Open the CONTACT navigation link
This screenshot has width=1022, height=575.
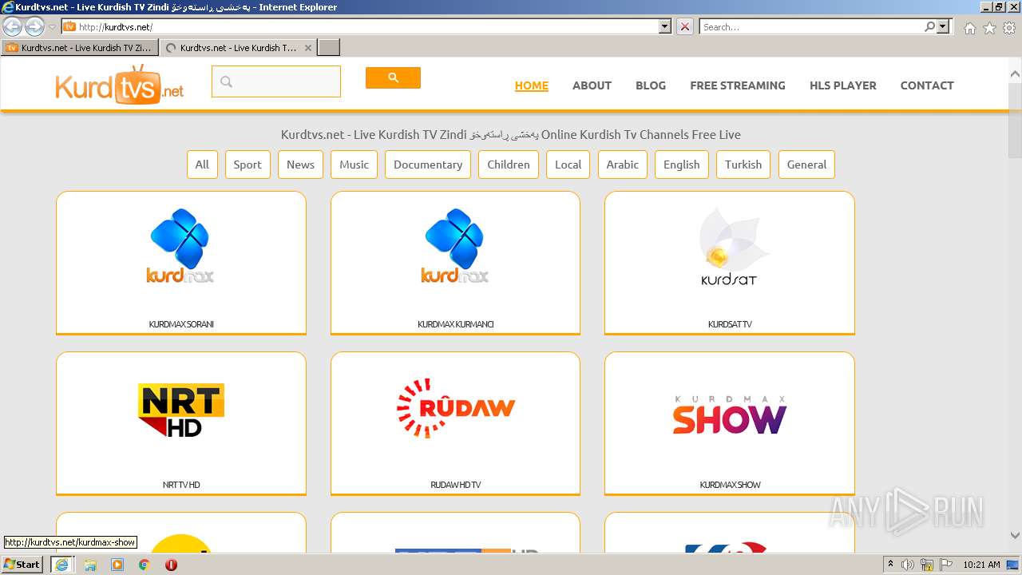tap(927, 85)
